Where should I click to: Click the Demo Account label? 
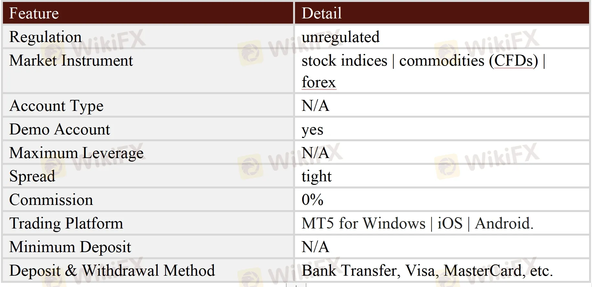(x=60, y=129)
